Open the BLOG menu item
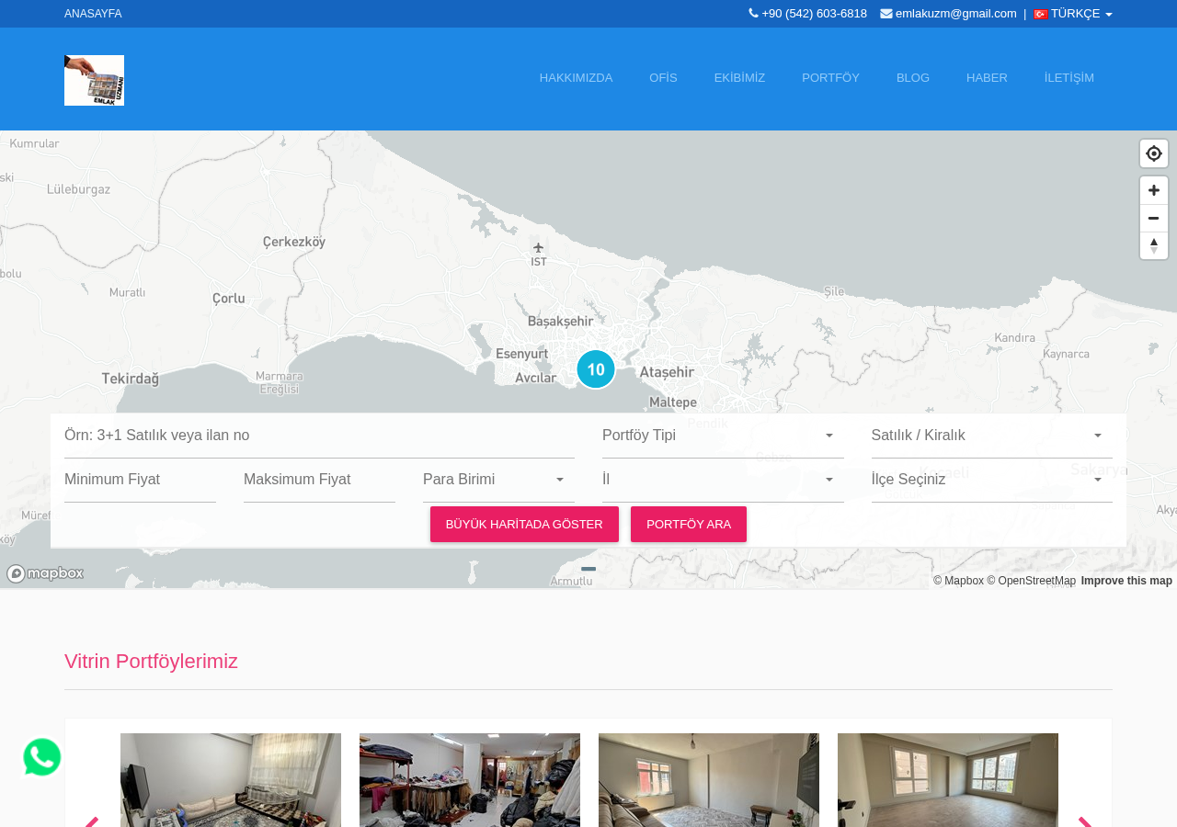Viewport: 1177px width, 827px height. click(x=913, y=78)
